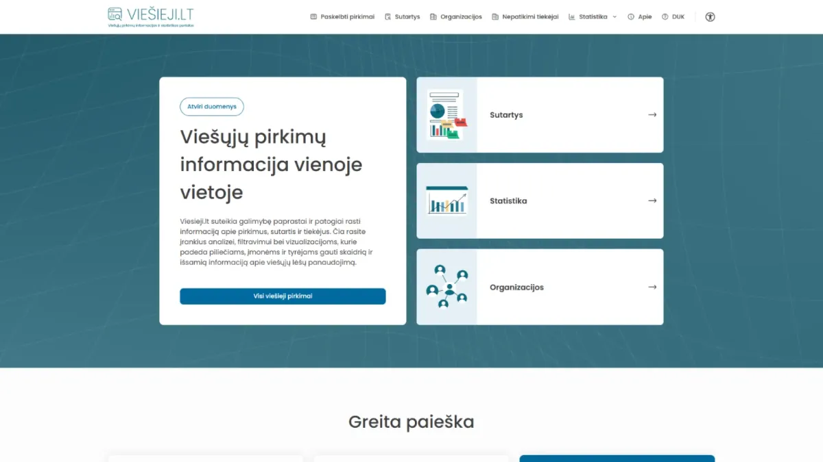Click the Sutartys card title text
This screenshot has width=823, height=462.
click(506, 115)
